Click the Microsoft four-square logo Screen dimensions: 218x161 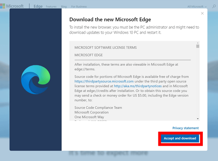coord(2,6)
